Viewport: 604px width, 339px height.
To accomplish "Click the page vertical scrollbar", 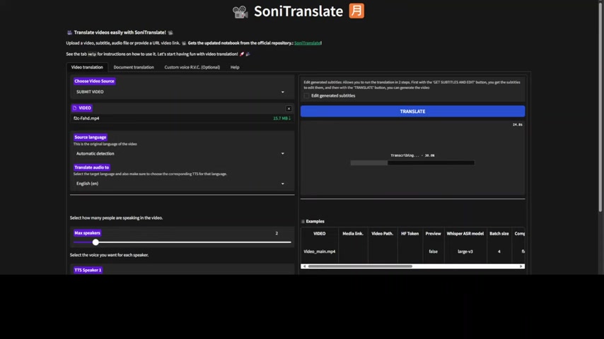I will pos(600,107).
